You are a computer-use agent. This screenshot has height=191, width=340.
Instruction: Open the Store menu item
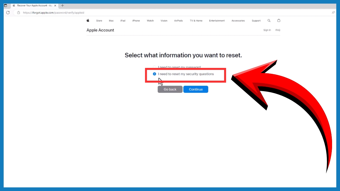pyautogui.click(x=99, y=20)
